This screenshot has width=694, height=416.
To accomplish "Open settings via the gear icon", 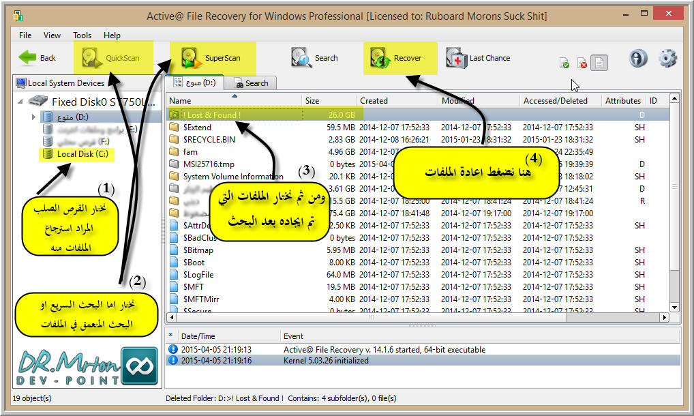I will [x=667, y=59].
